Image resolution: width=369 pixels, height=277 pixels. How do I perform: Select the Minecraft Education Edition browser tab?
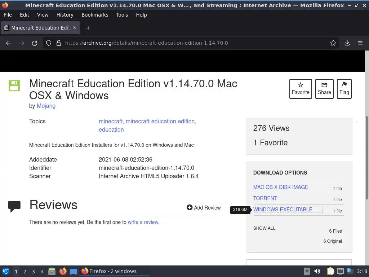40,28
